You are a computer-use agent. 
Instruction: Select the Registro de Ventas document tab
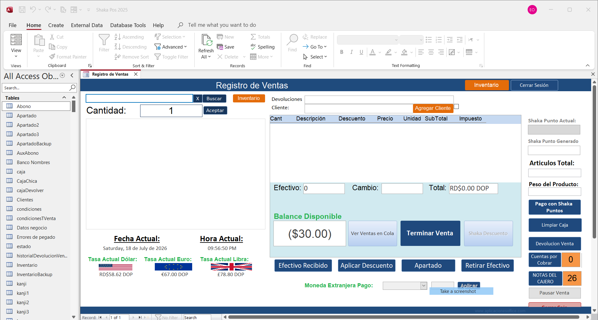click(110, 74)
